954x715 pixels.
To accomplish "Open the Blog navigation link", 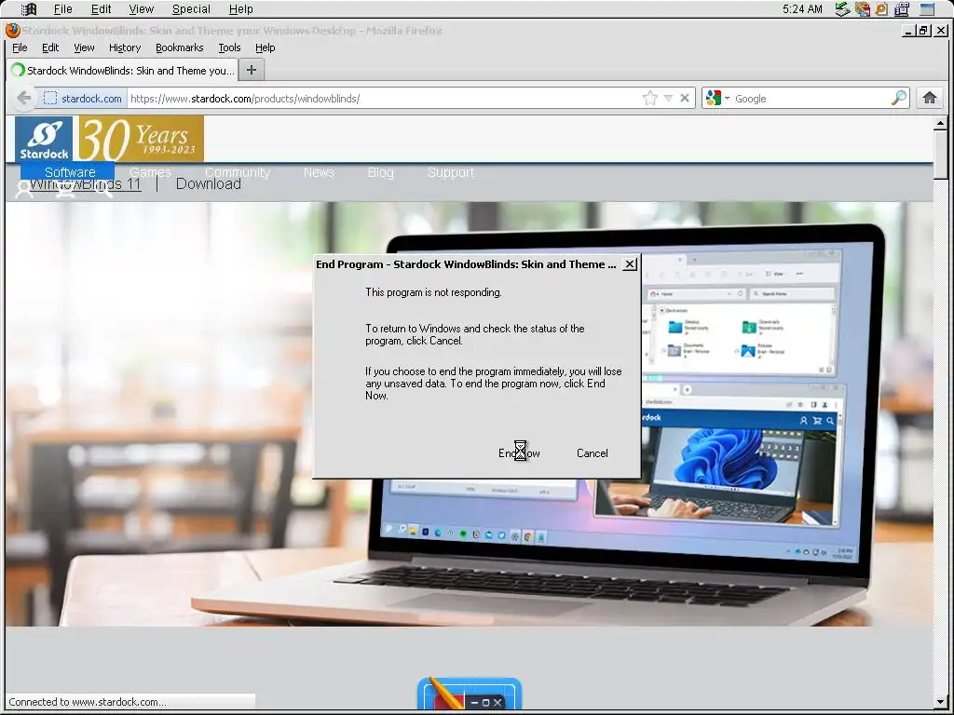I will (x=381, y=172).
